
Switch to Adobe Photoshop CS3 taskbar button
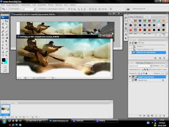click(x=60, y=121)
